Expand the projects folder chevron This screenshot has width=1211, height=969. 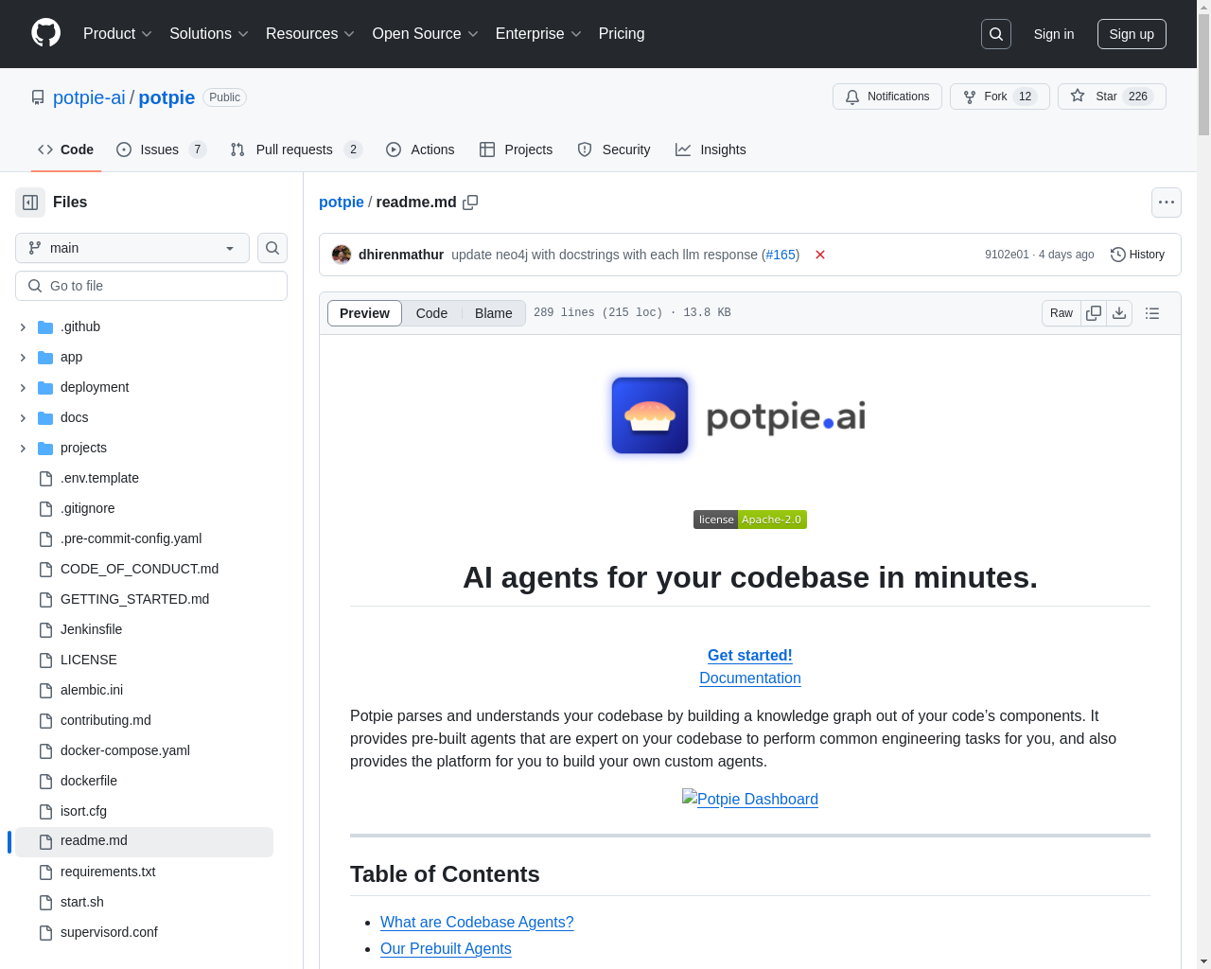[x=23, y=449]
